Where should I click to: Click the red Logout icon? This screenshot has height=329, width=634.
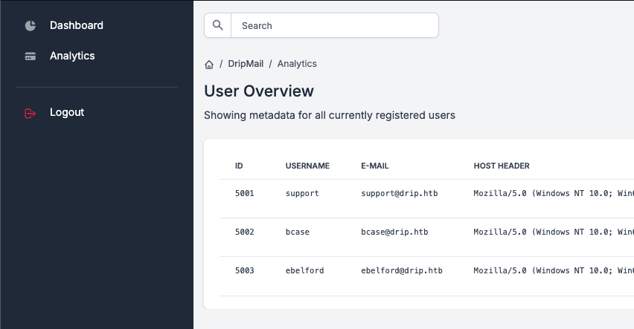point(31,114)
